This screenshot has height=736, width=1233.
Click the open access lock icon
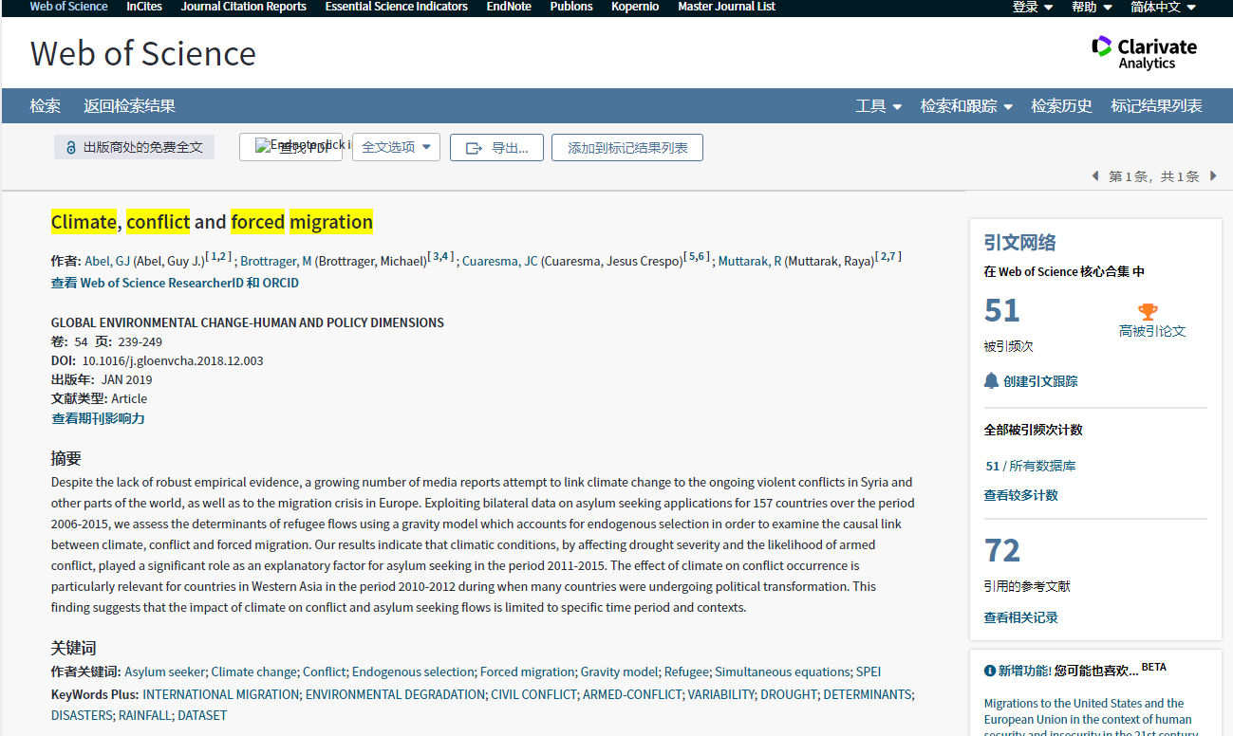(71, 148)
